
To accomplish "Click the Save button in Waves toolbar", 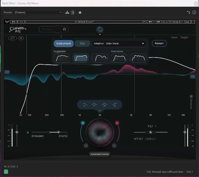I will (x=186, y=22).
